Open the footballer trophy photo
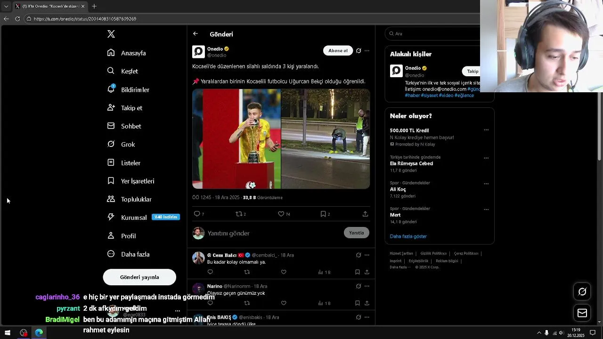The height and width of the screenshot is (339, 603). pos(236,139)
